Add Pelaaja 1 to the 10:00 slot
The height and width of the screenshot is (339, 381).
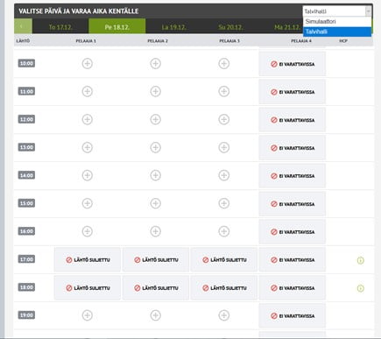(87, 63)
